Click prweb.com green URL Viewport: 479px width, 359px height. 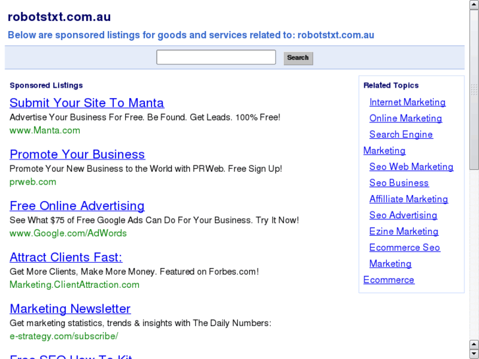point(33,182)
